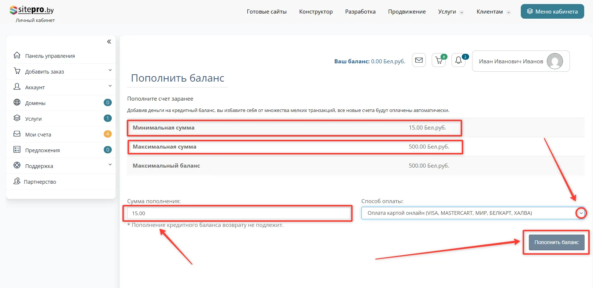The image size is (593, 288).
Task: Open the Способ оплаты dropdown
Action: click(x=473, y=213)
